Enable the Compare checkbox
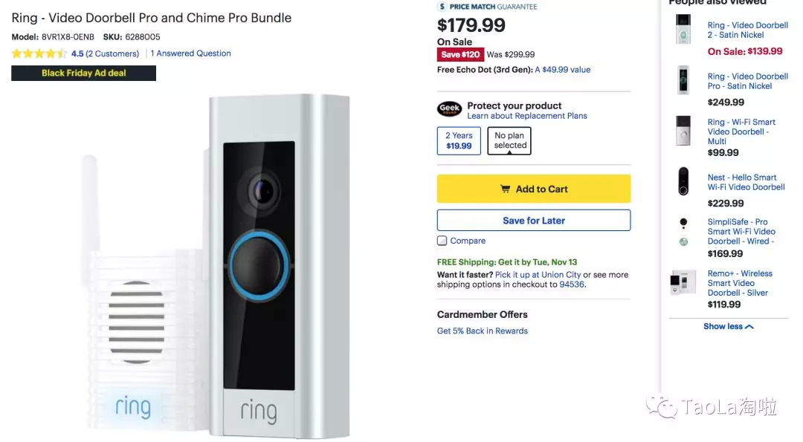Screen dimensions: 803x442 (442, 241)
